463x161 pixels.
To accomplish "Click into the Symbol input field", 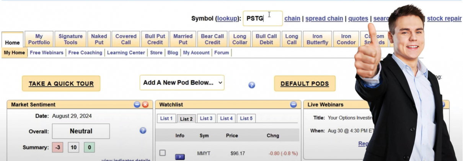I will pyautogui.click(x=262, y=18).
